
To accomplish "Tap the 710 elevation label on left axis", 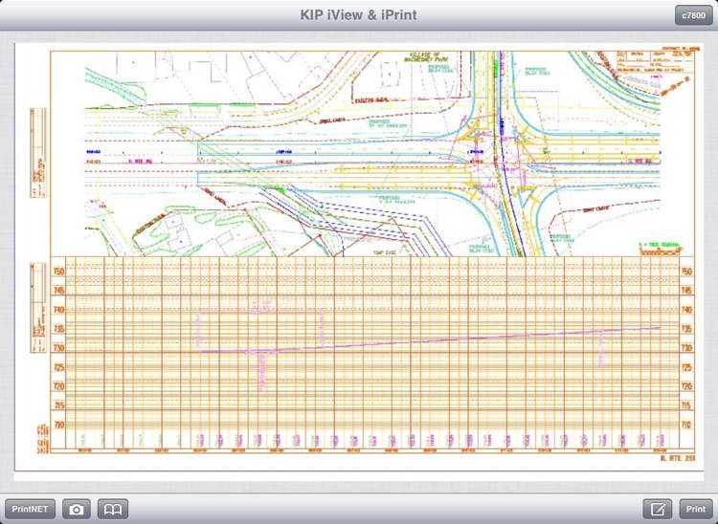I will 58,426.
